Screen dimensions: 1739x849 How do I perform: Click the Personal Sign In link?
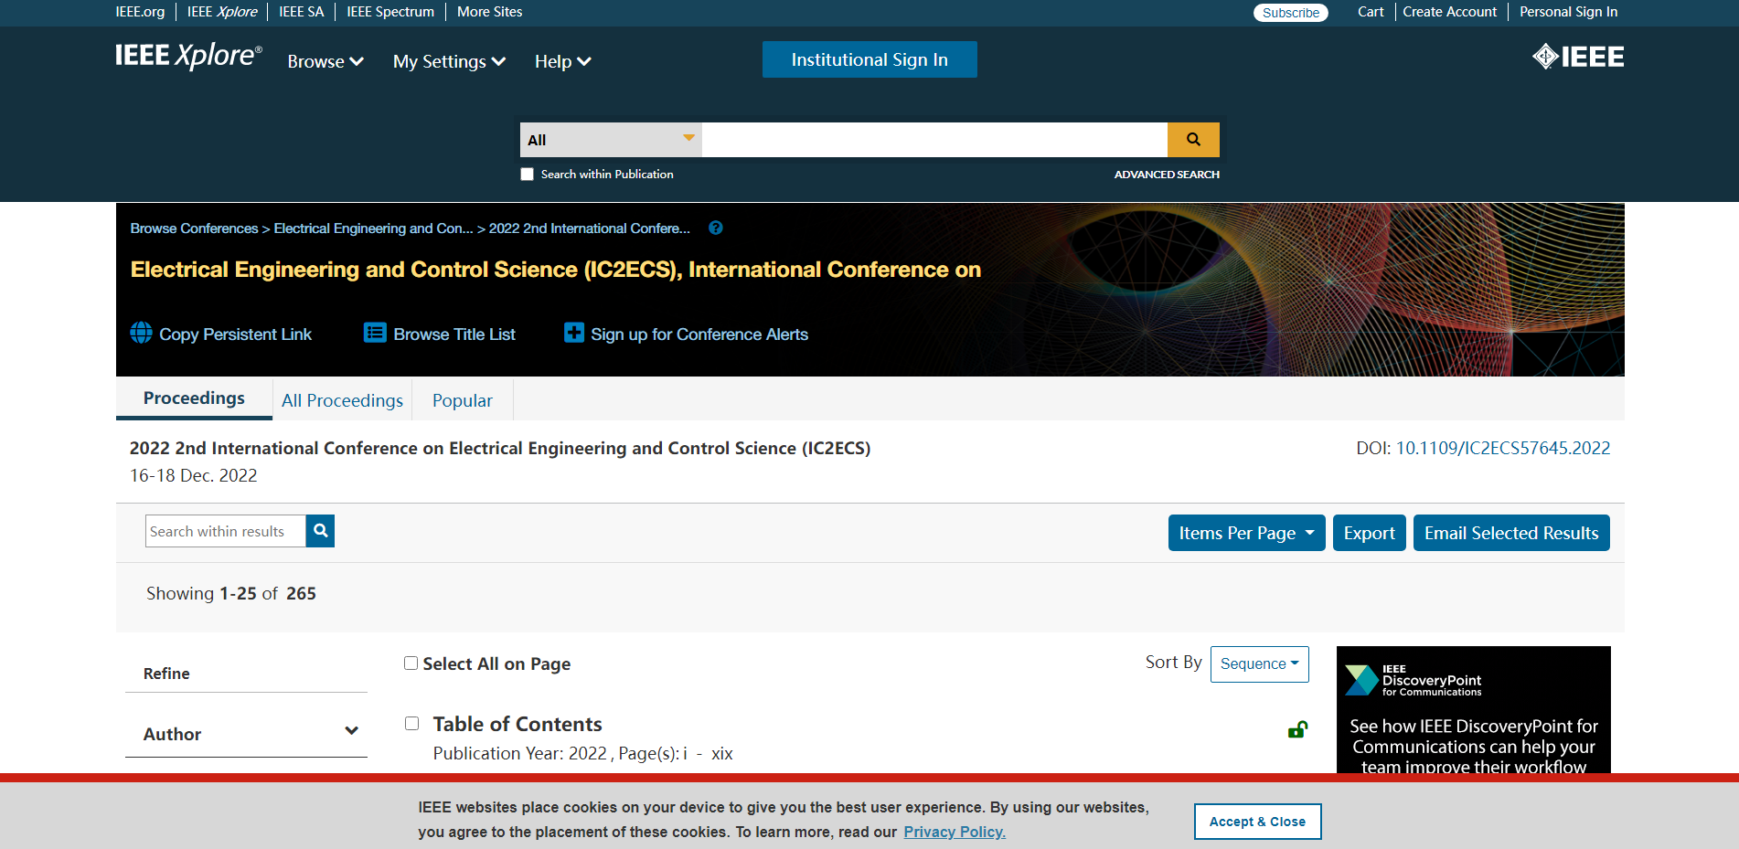(x=1569, y=12)
